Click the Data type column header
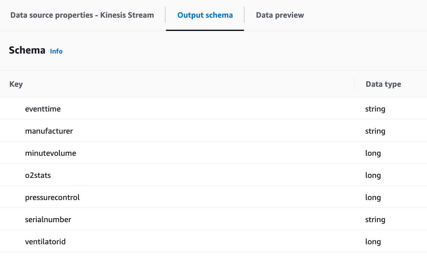Viewport: 427px width, 262px height. point(383,84)
